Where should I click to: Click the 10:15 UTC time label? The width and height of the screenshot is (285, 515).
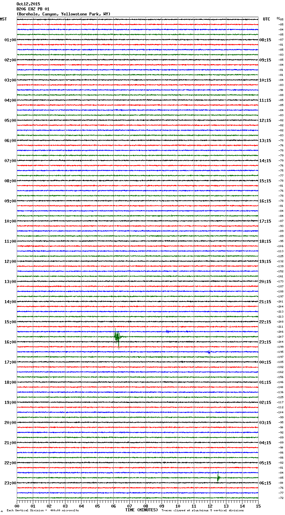pyautogui.click(x=265, y=80)
